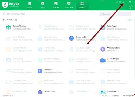This screenshot has height=97, width=135.
Task: Open the hamburger menu in title bar
Action: click(x=123, y=2)
